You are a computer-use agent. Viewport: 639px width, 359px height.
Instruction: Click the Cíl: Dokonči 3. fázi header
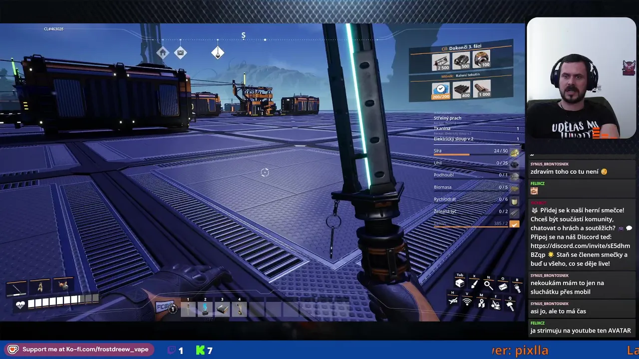pos(461,48)
